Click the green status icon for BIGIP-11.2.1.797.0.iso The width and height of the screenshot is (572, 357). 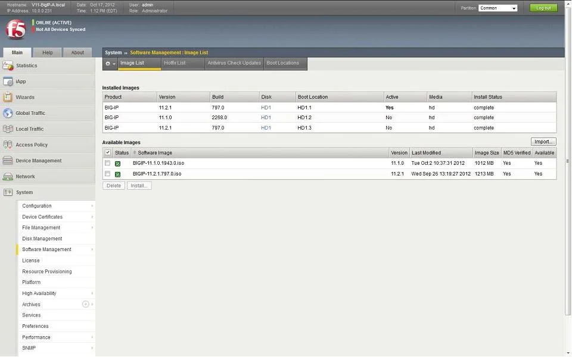pos(117,174)
